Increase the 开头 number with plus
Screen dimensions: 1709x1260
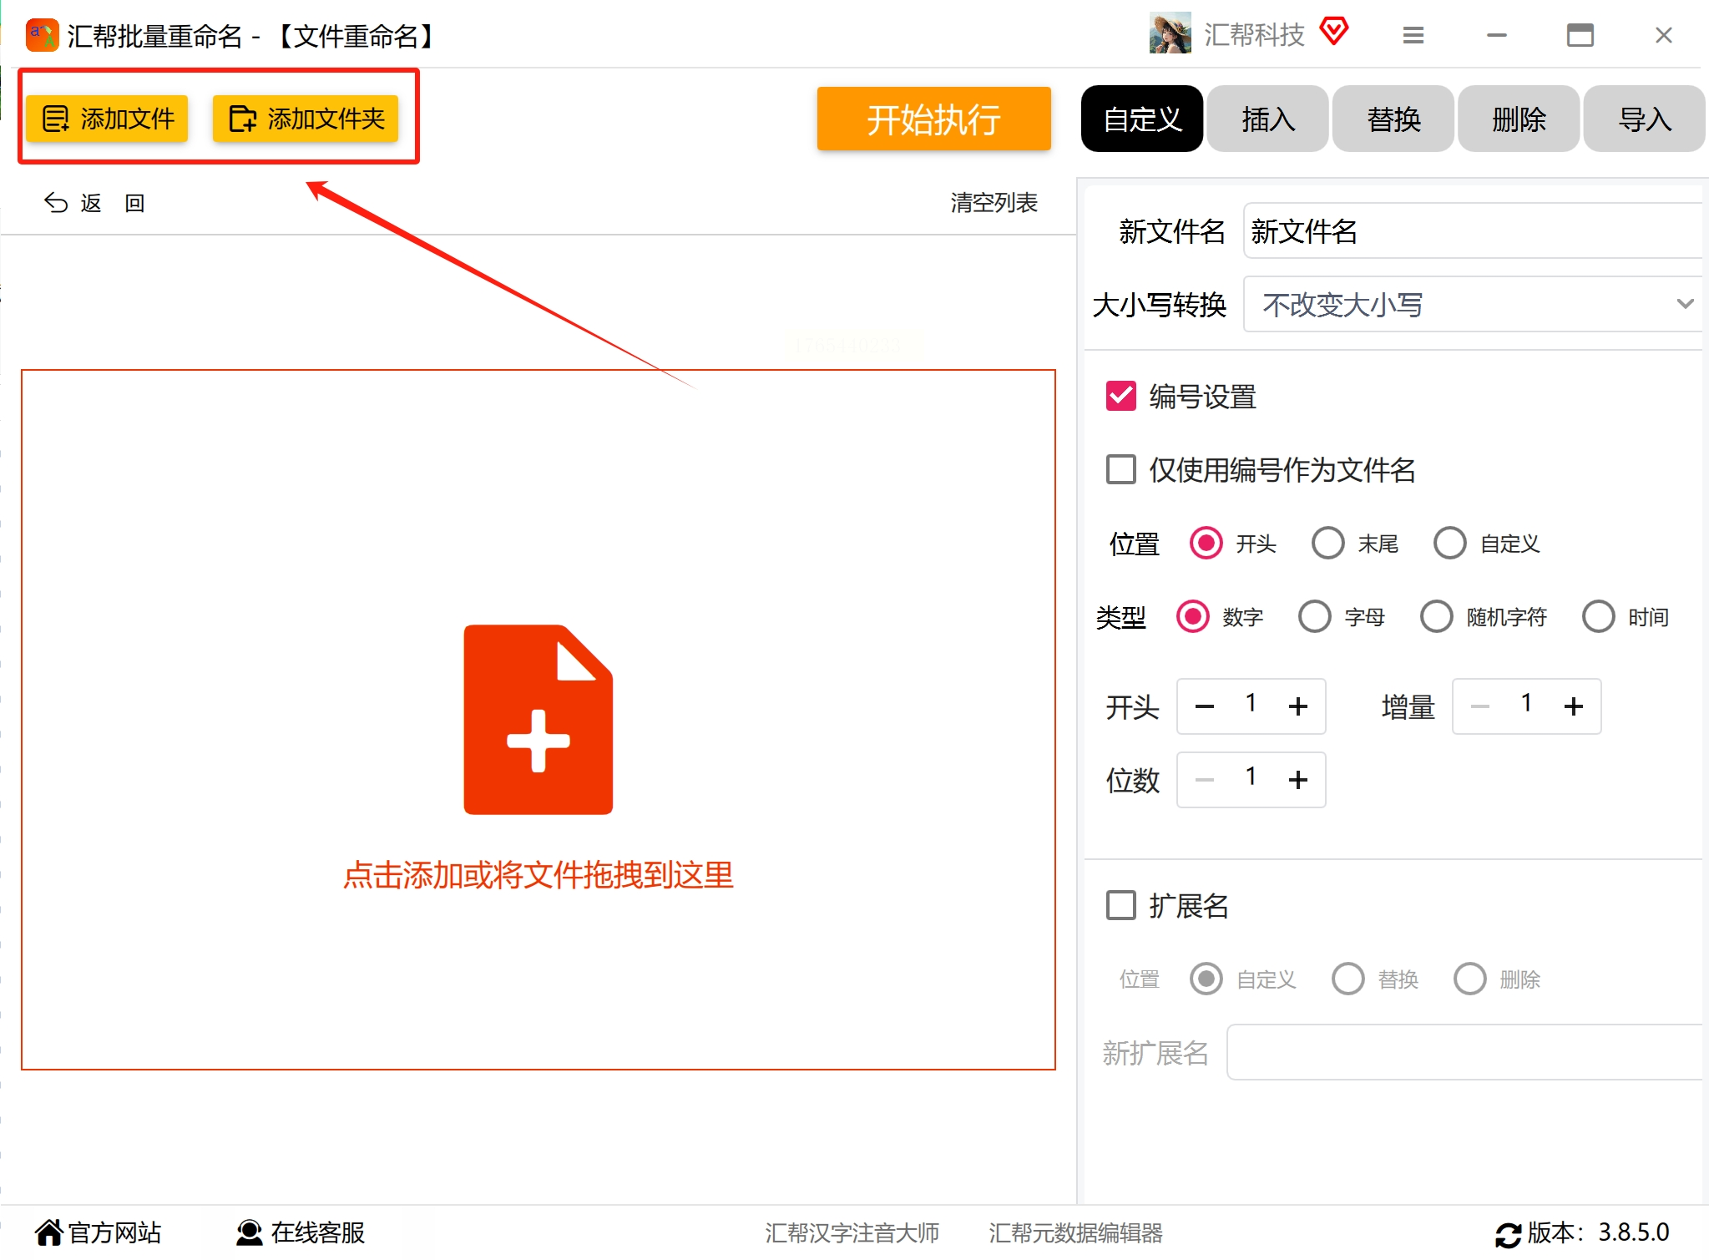click(x=1297, y=706)
